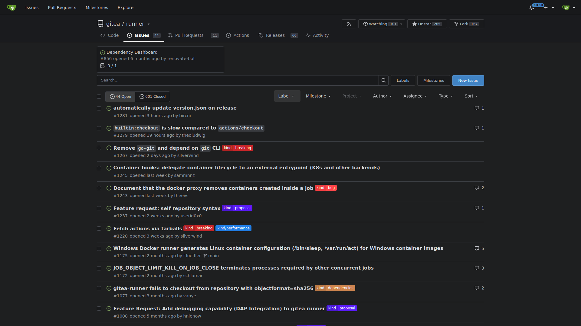Viewport: 581px width, 326px height.
Task: Click the repository icon beside gitea / runner
Action: tap(100, 24)
